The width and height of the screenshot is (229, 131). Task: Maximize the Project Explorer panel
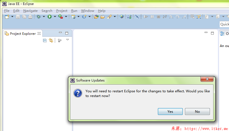click(x=67, y=33)
